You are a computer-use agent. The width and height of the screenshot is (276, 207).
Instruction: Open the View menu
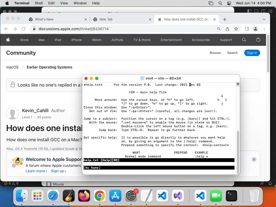click(x=64, y=3)
